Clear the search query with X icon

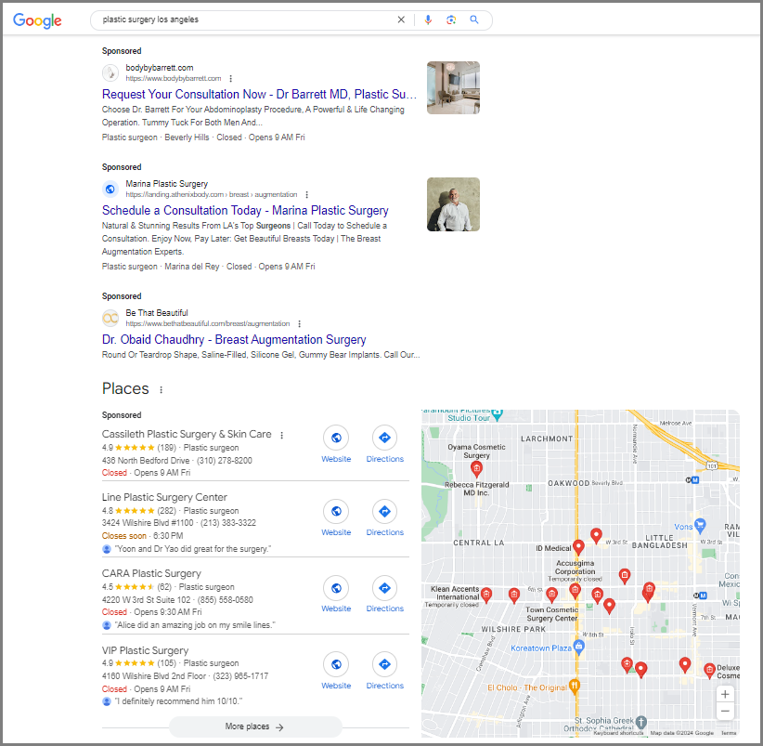point(401,20)
